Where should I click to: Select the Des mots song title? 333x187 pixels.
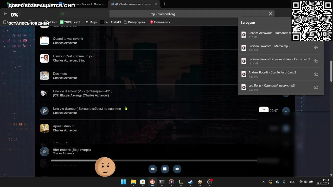click(x=60, y=74)
